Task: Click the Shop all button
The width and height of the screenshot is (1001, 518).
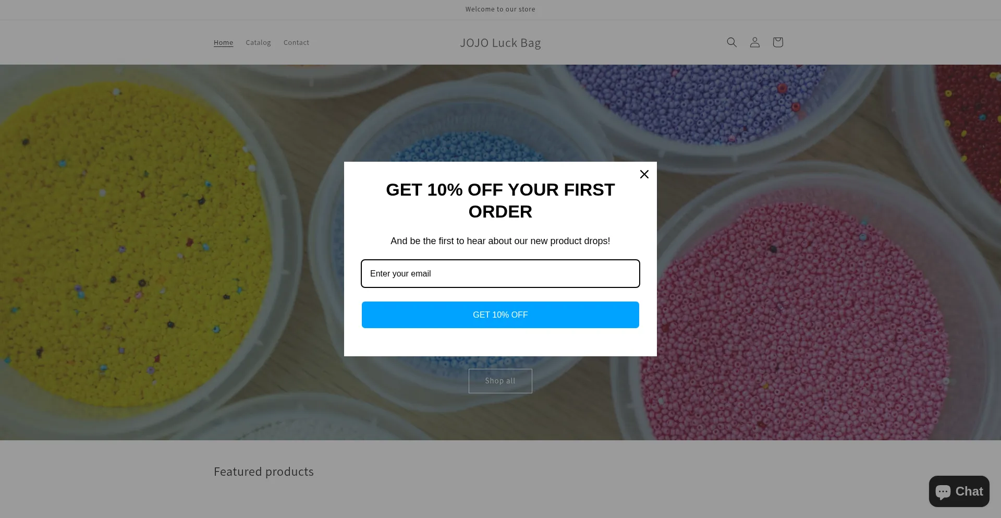Action: [x=500, y=381]
